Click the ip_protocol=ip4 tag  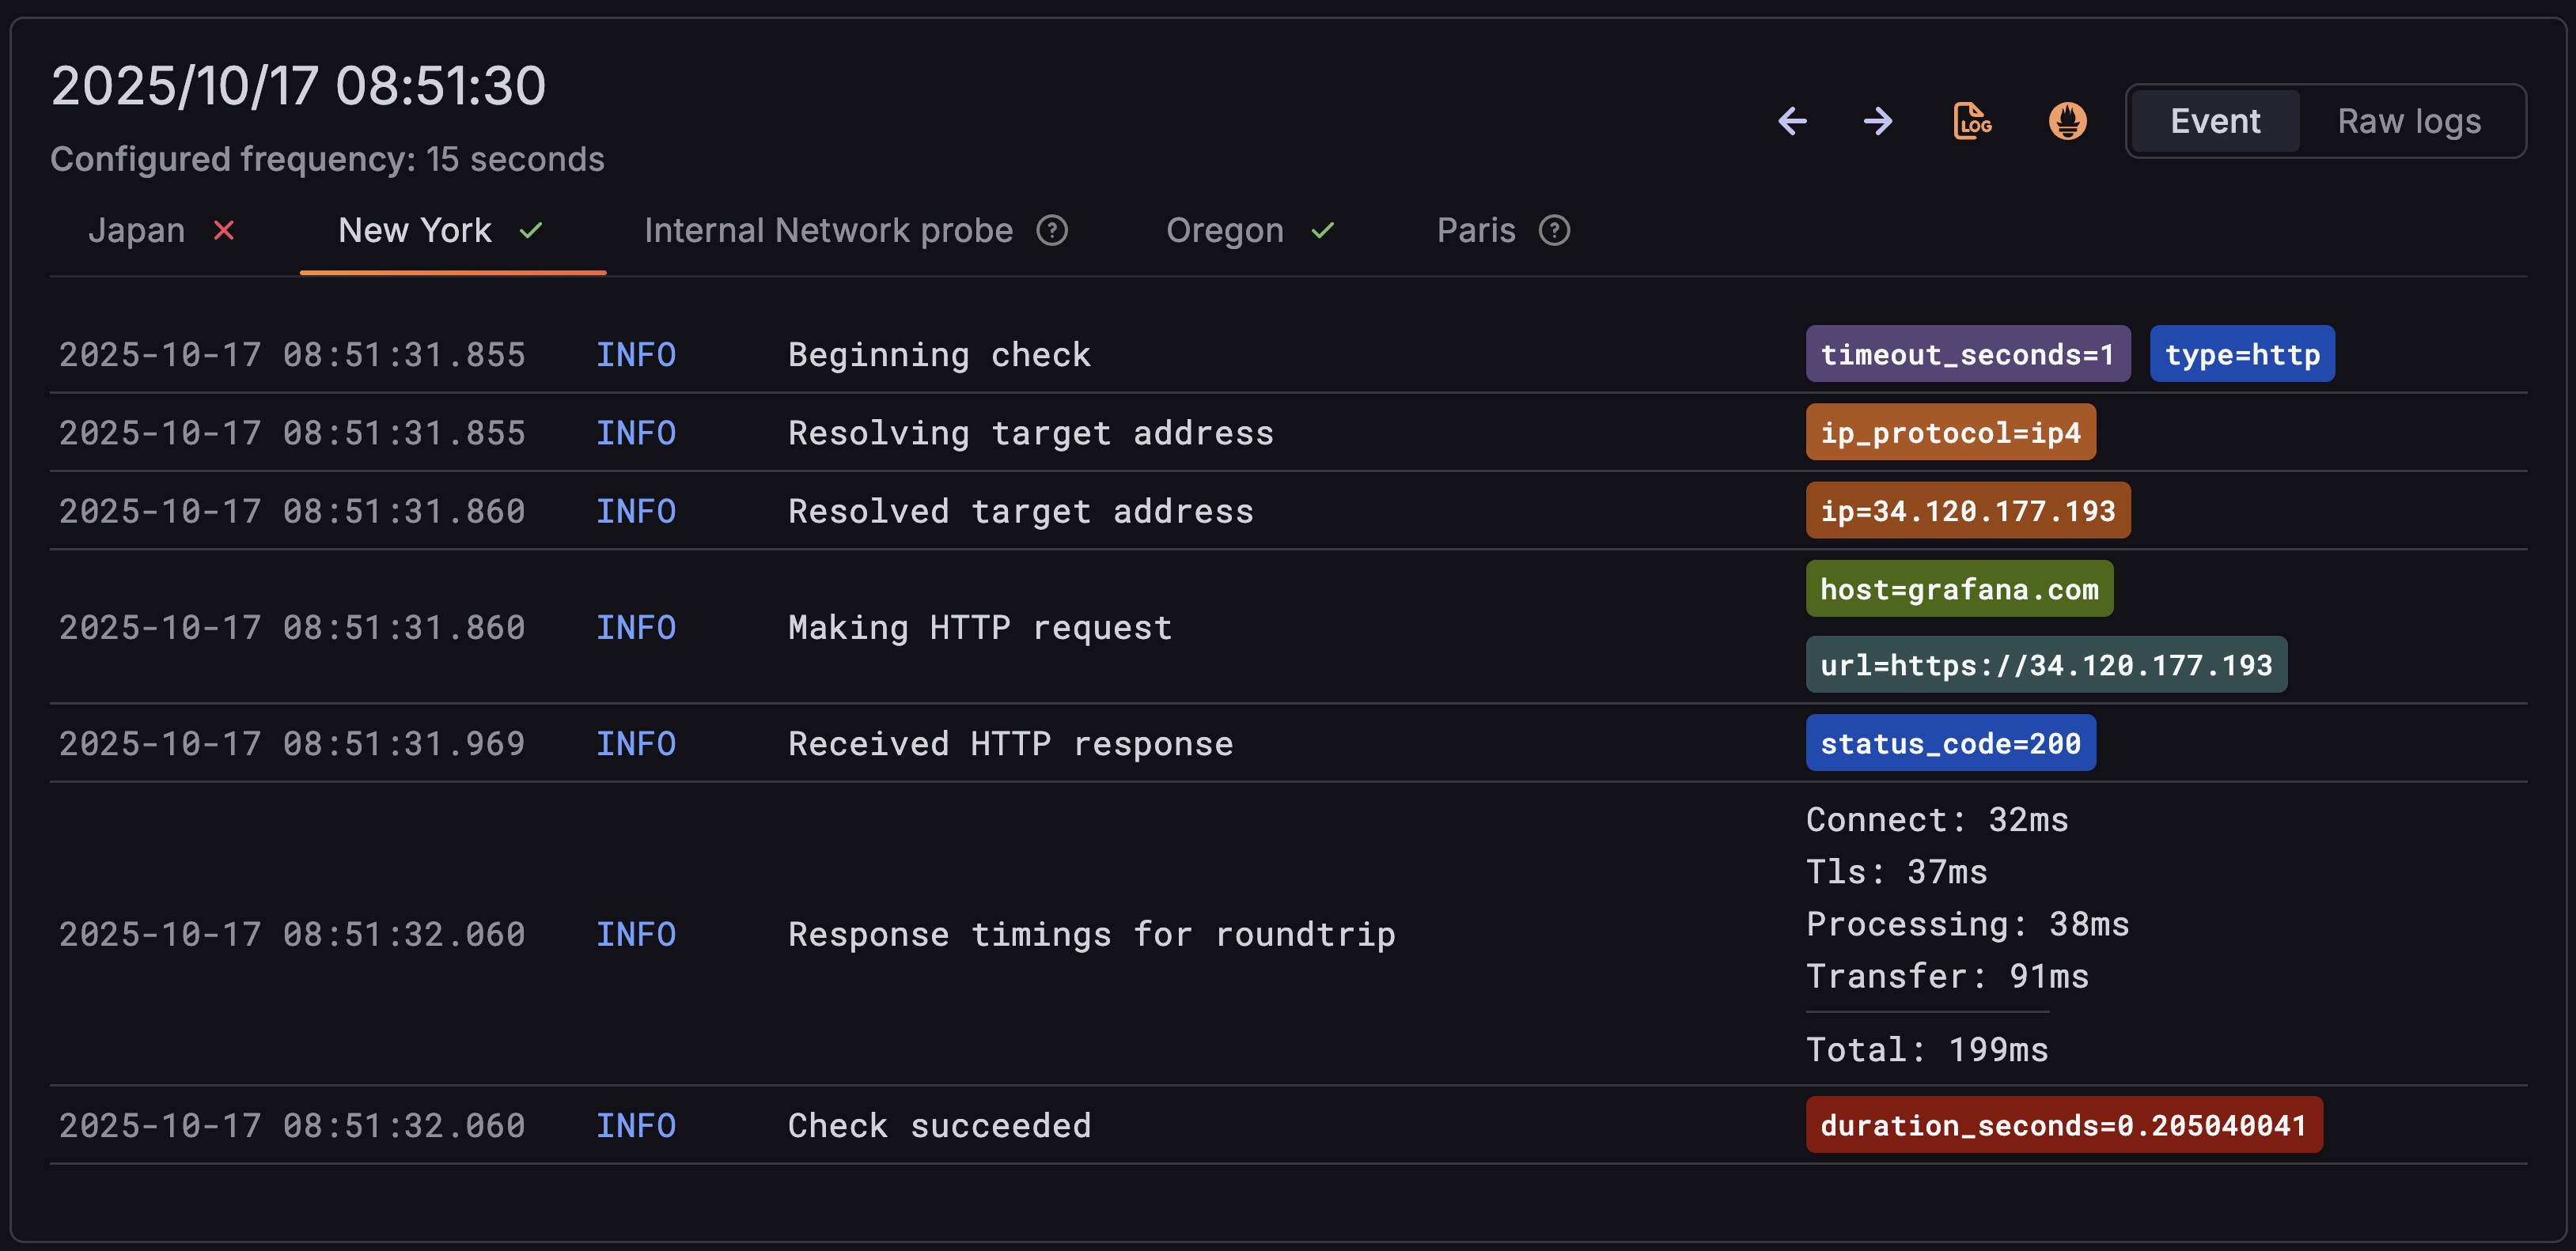[1950, 432]
